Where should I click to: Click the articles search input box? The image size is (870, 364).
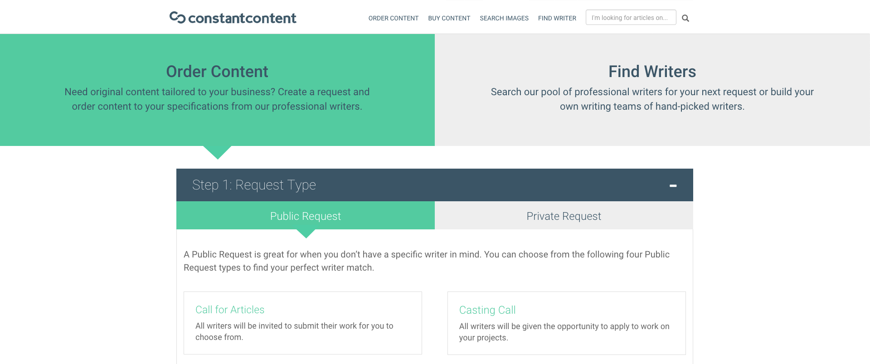coord(631,17)
